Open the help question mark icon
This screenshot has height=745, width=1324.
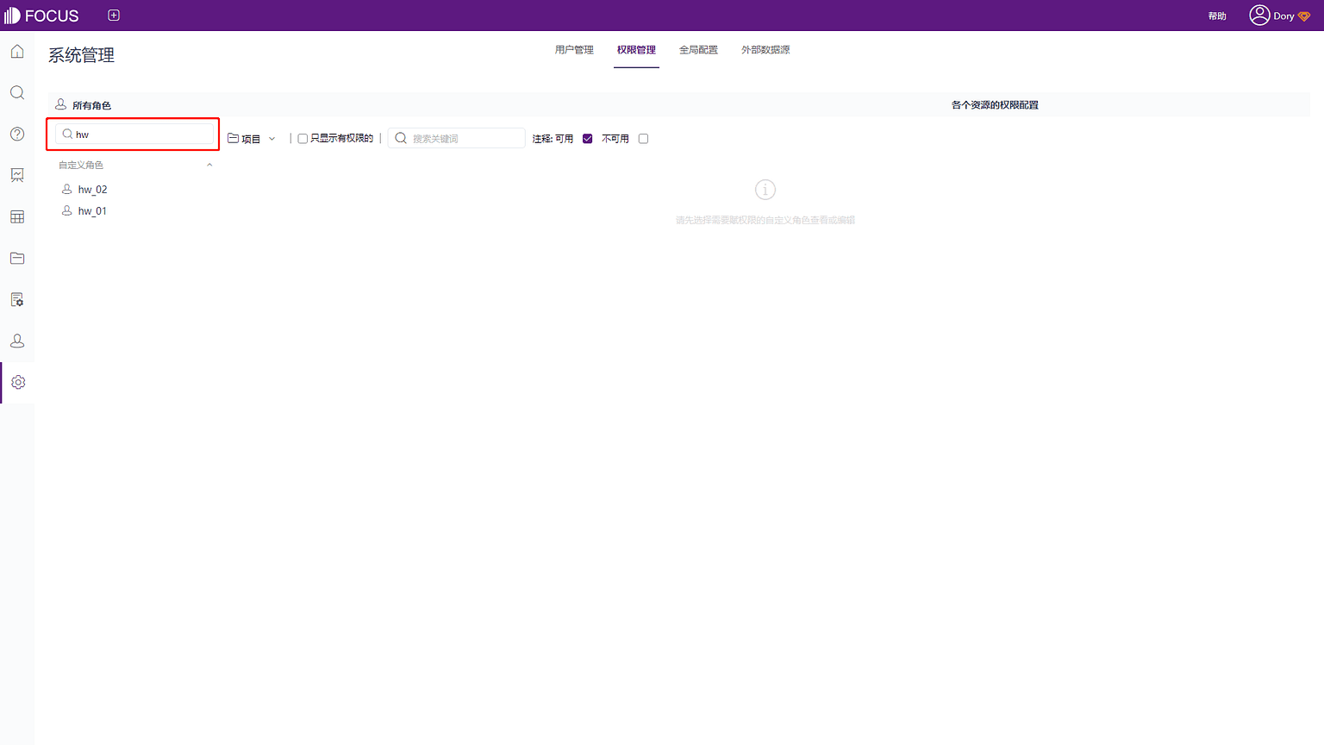tap(17, 135)
